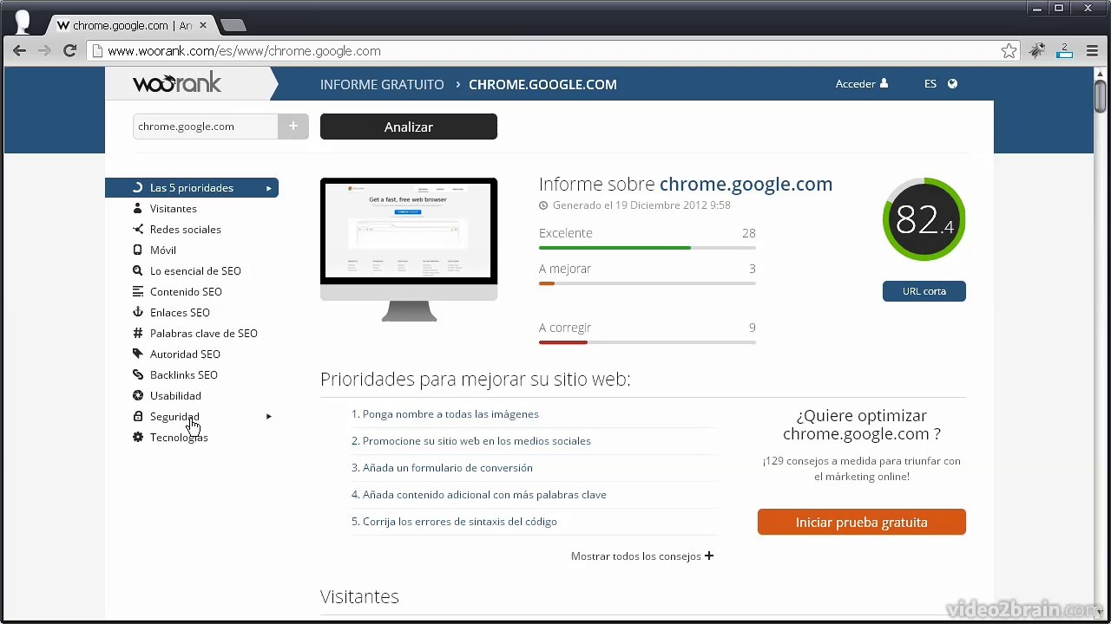Click the hash icon for Palabras clave de SEO
The height and width of the screenshot is (624, 1111).
(x=137, y=333)
